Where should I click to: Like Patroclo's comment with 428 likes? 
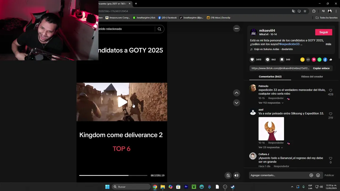[x=330, y=90]
